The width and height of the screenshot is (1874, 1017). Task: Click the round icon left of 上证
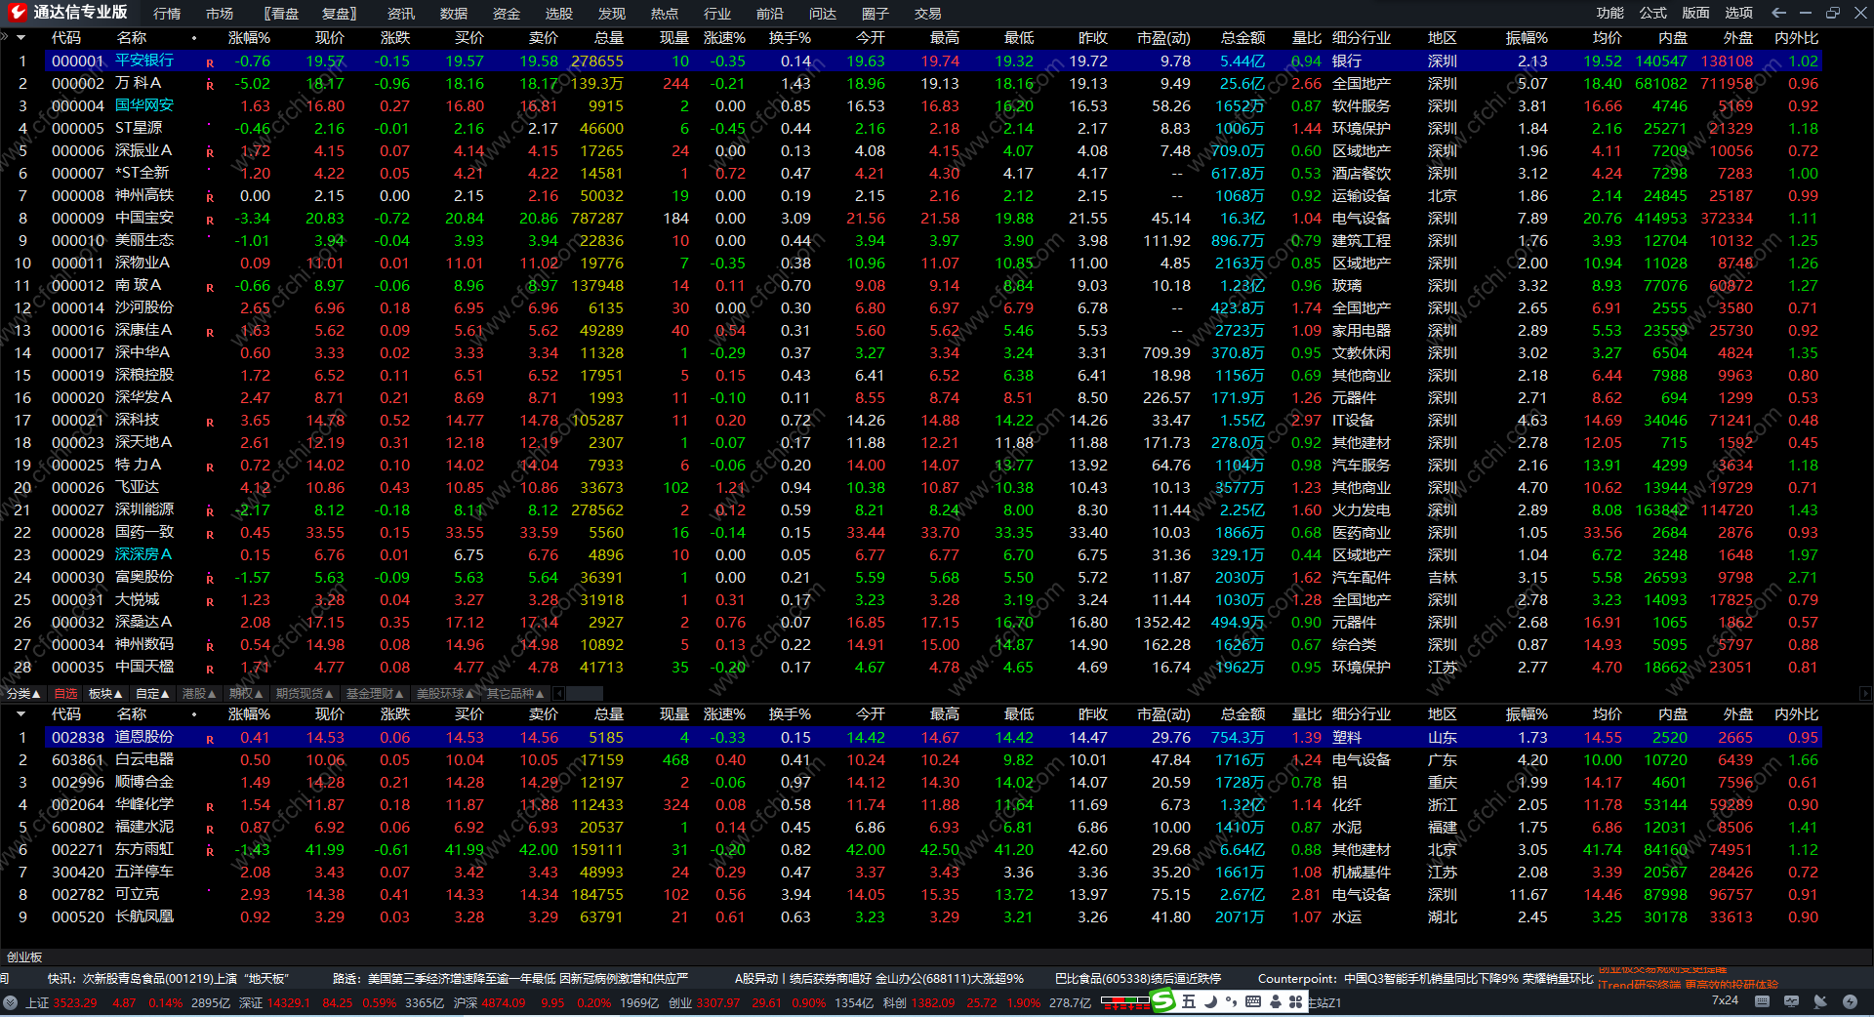[11, 1002]
